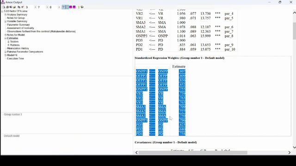Expand the Notes for Model node
Image resolution: width=296 pixels, height=166 pixels.
6,35
